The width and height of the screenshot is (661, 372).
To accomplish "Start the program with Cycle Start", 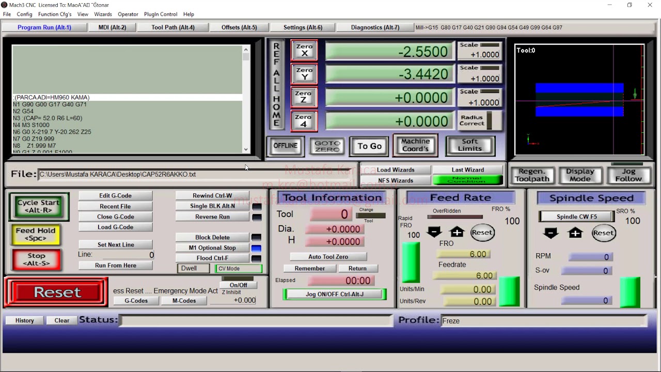I will tap(39, 207).
